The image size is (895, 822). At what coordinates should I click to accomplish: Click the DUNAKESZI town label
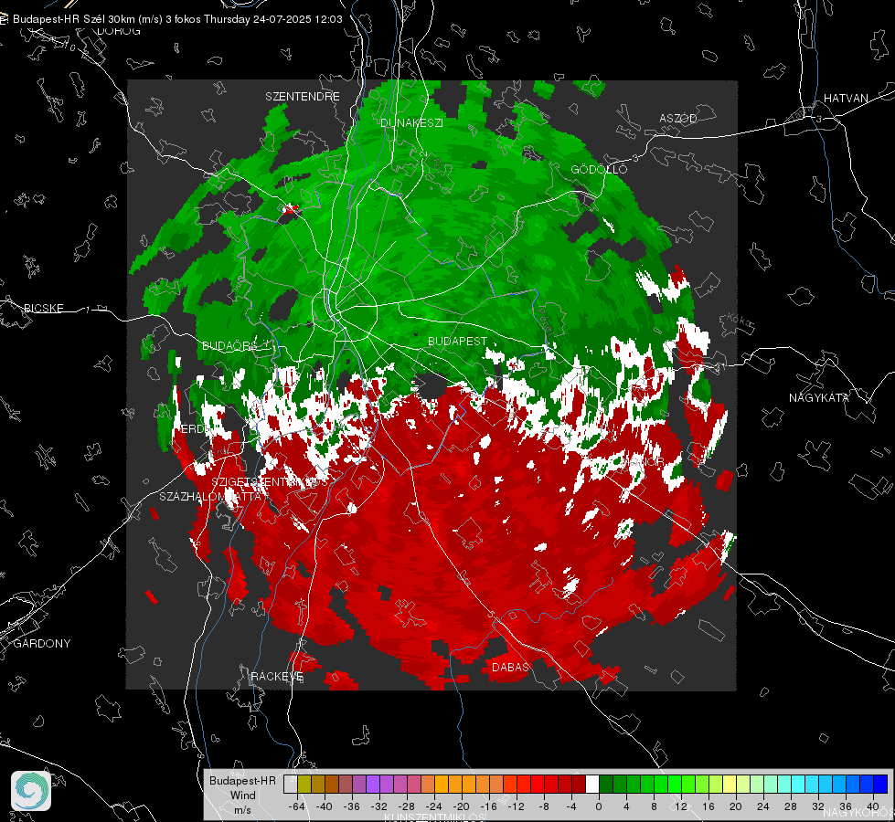tap(411, 122)
